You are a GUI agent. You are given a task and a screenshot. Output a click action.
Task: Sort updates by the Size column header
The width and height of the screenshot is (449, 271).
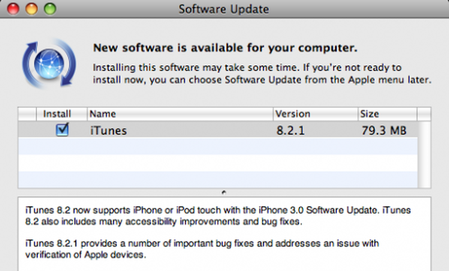[387, 114]
